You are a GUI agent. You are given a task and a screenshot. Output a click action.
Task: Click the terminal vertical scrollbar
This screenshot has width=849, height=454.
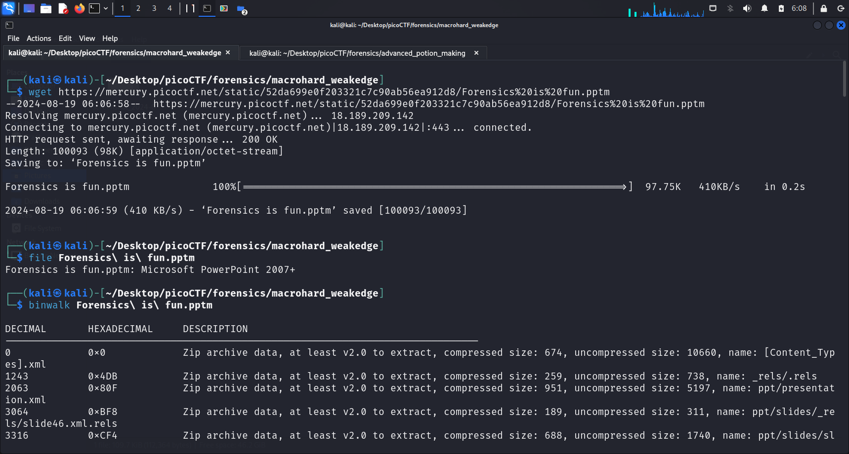point(844,79)
